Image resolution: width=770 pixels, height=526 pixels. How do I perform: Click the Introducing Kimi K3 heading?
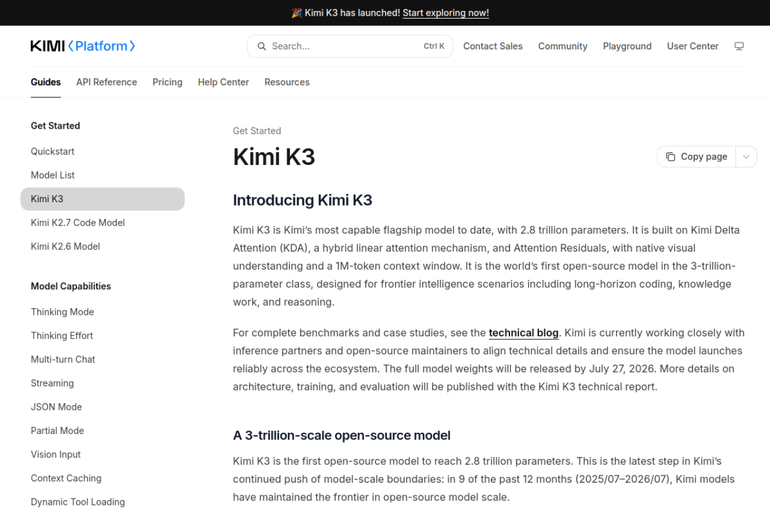click(303, 200)
